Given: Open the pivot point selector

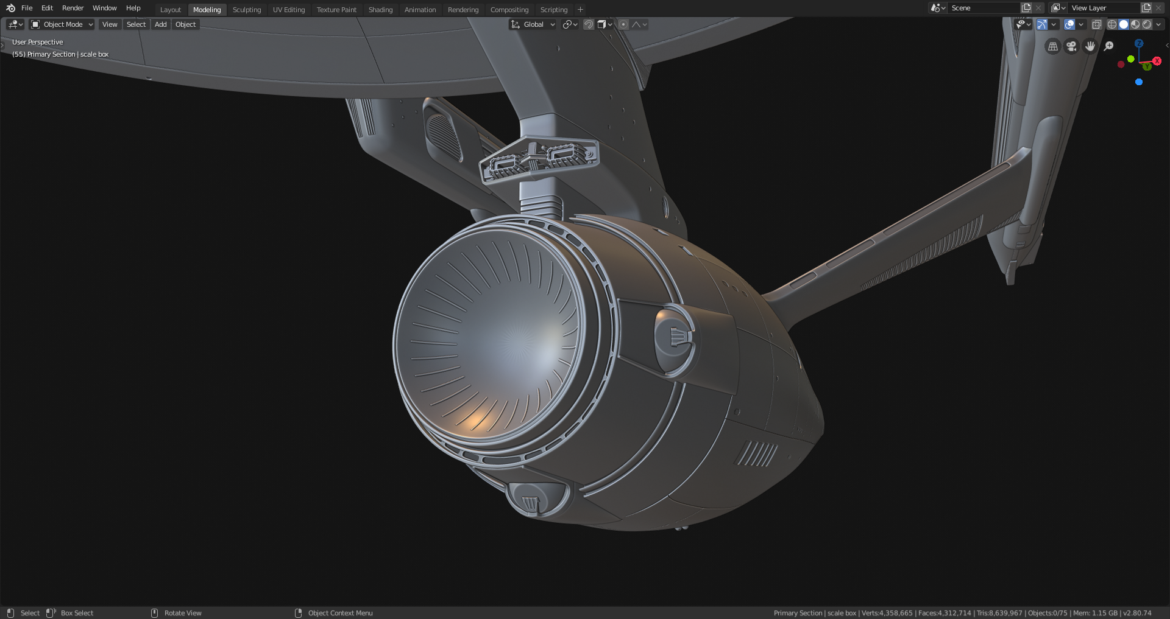Looking at the screenshot, I should [570, 24].
